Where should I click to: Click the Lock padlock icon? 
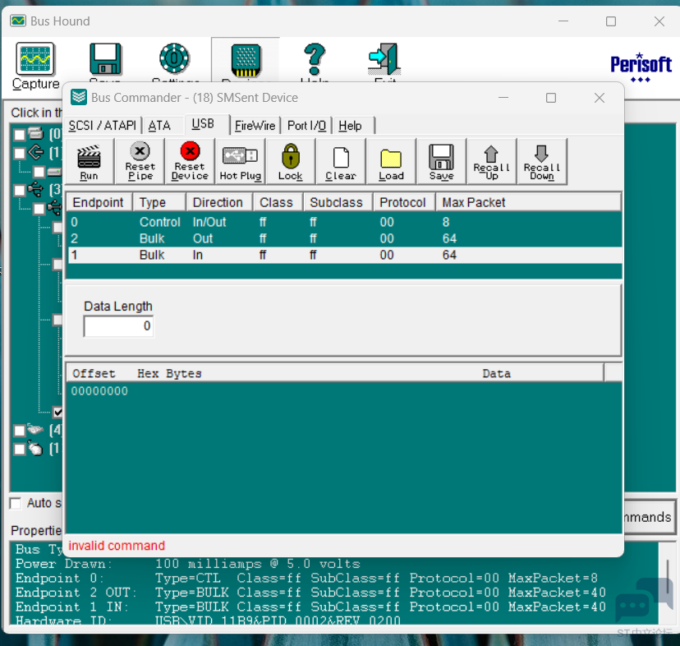[x=291, y=162]
